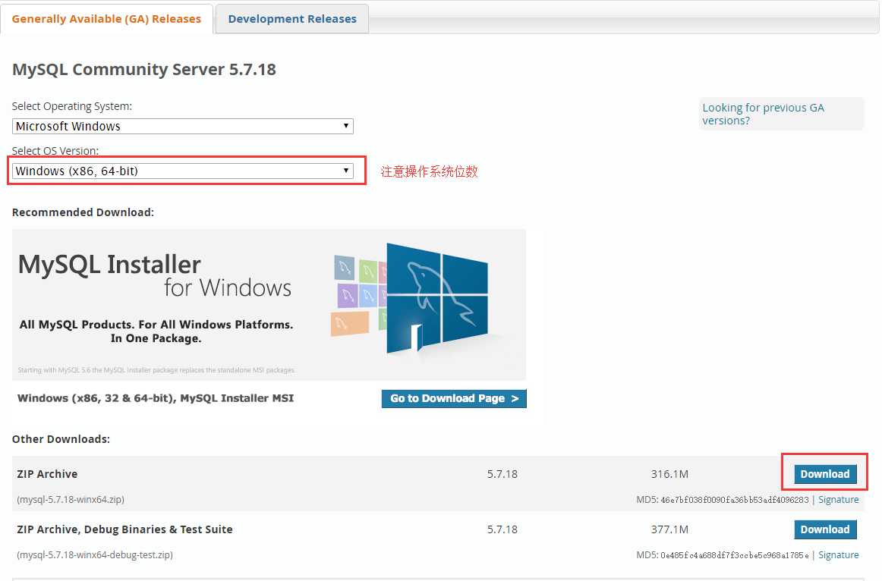The height and width of the screenshot is (581, 882).
Task: Click the MD5 hash starting with 0e485f
Action: pyautogui.click(x=735, y=555)
